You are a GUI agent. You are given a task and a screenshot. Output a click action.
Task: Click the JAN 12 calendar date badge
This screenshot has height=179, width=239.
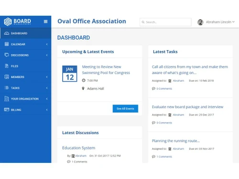[70, 74]
